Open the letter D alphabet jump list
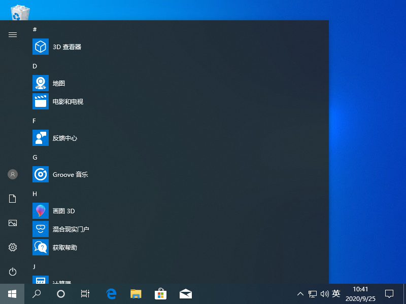The width and height of the screenshot is (406, 304). 35,66
